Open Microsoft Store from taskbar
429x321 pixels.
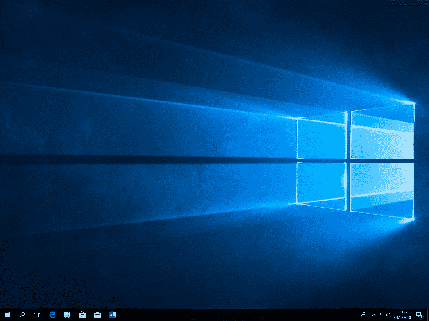(82, 315)
